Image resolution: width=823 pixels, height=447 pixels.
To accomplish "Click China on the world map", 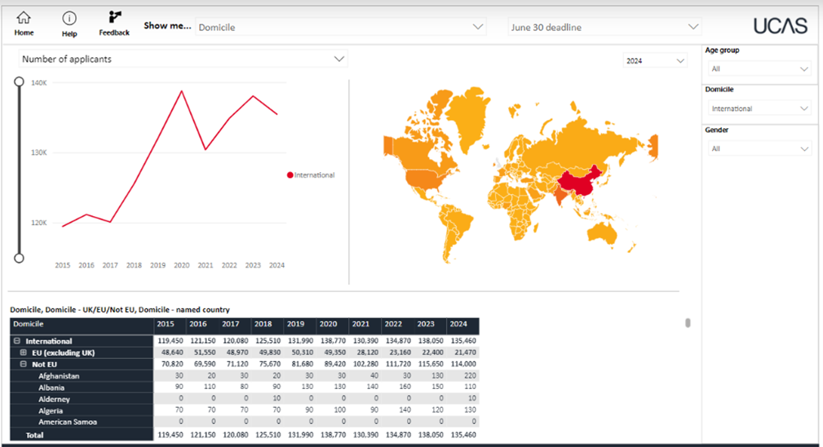I will click(x=586, y=179).
